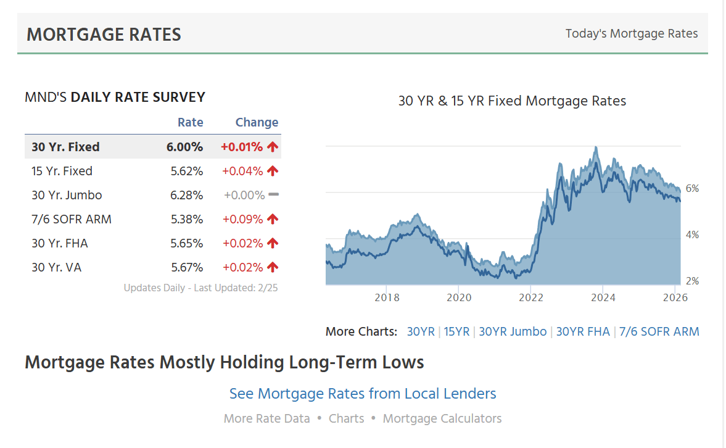Viewport: 726px width, 448px height.
Task: Click the red up arrow for 30 Yr. VA
Action: point(273,267)
